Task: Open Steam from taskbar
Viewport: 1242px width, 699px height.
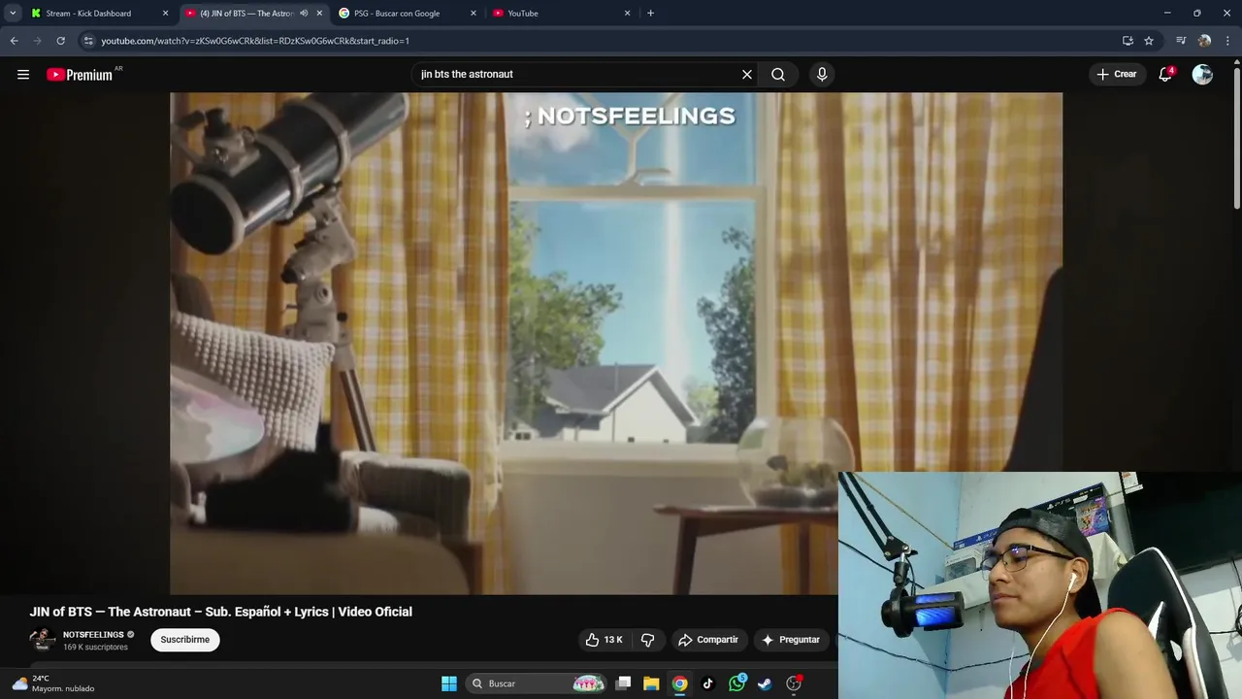Action: [x=765, y=683]
